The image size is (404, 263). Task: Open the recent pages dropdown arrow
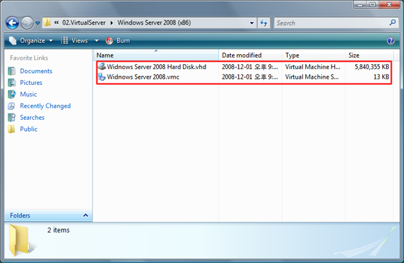pos(38,23)
